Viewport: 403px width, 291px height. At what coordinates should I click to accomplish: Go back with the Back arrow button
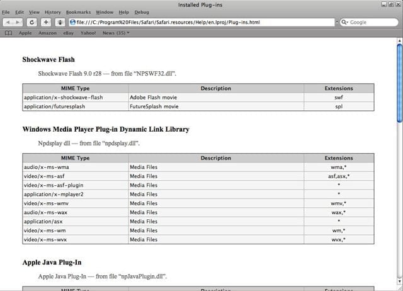click(8, 23)
